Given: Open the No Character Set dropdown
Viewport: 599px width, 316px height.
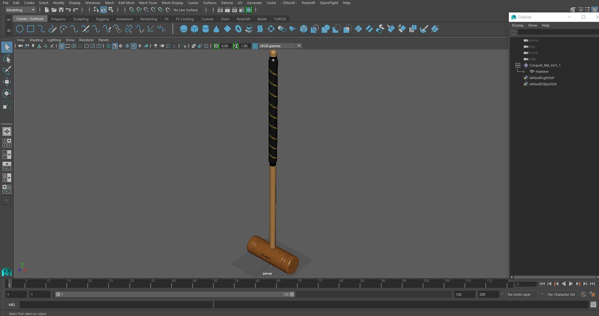Looking at the screenshot, I should coord(562,294).
